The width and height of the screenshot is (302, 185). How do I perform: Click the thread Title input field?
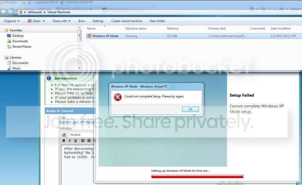point(76,122)
